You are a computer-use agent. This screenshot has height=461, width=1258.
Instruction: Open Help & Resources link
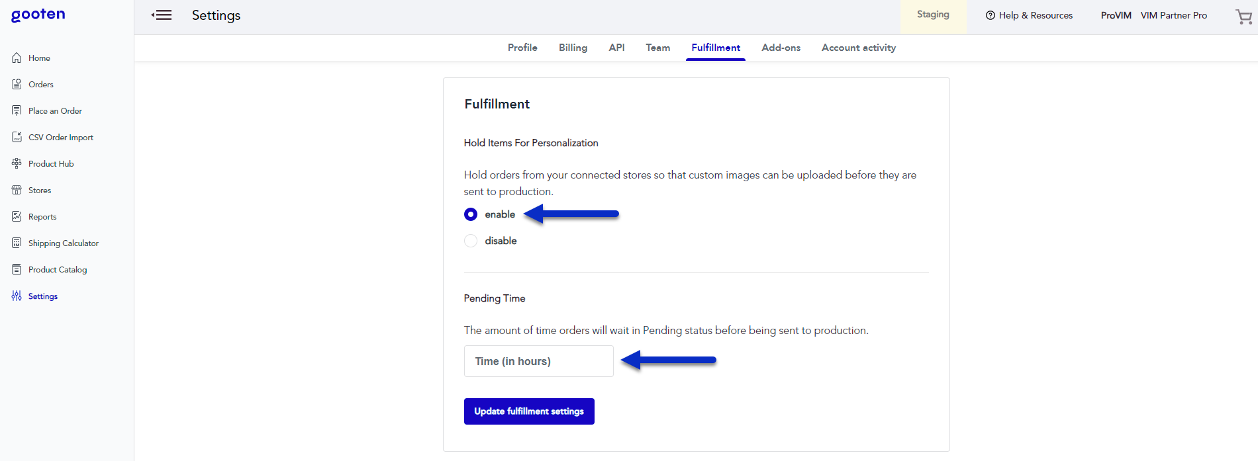1029,15
